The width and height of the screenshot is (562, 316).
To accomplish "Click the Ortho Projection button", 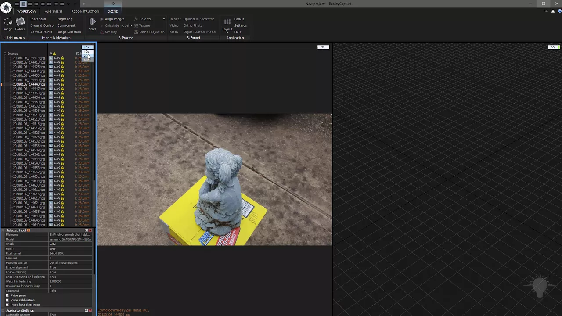I will pyautogui.click(x=149, y=32).
